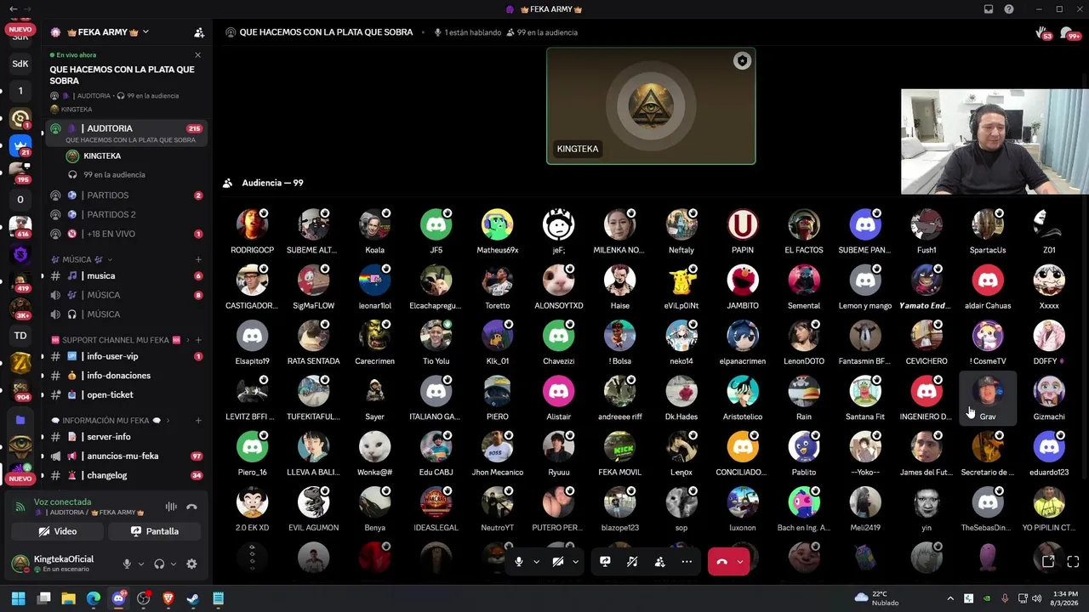Open the +18 EN VIVO channel

(x=126, y=234)
